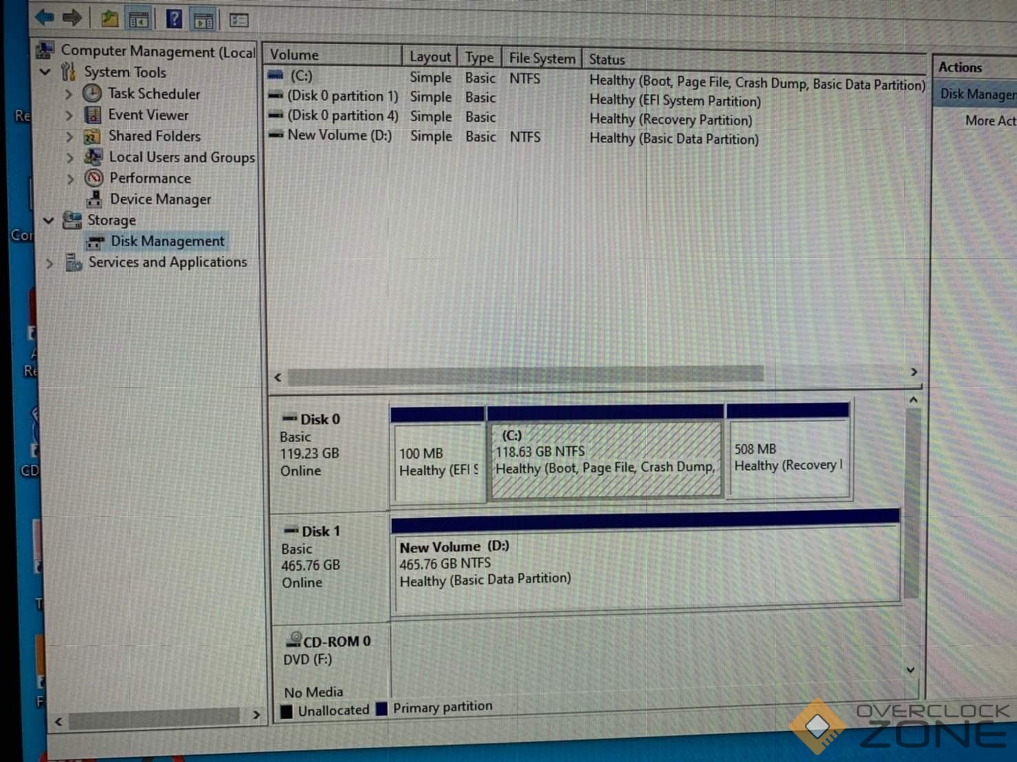Collapse the Storage tree node
This screenshot has width=1017, height=762.
[48, 220]
